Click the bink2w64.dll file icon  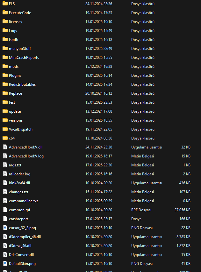[x=5, y=183]
